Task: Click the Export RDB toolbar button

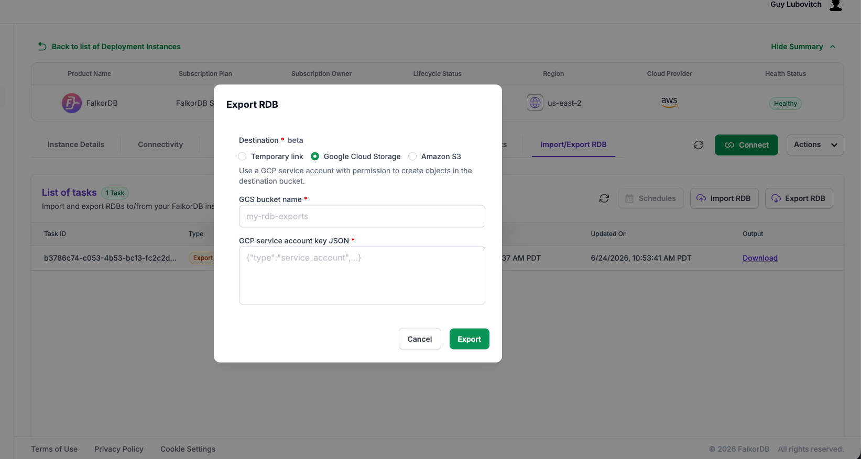Action: coord(799,198)
